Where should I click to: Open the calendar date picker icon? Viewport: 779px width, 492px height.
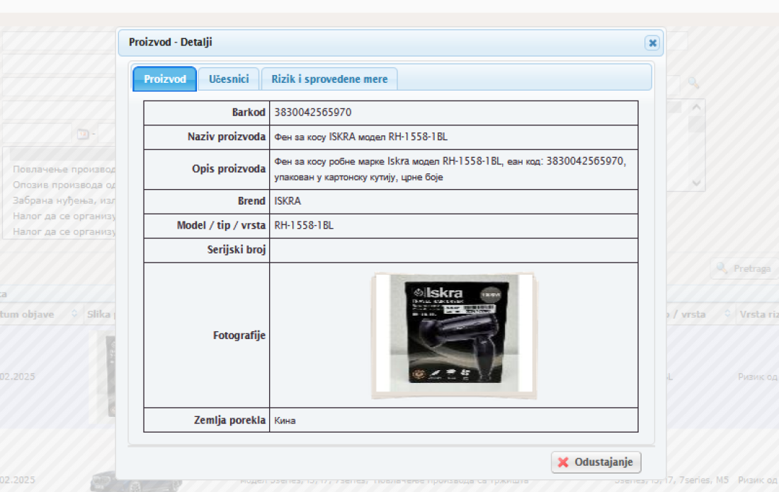click(x=82, y=134)
